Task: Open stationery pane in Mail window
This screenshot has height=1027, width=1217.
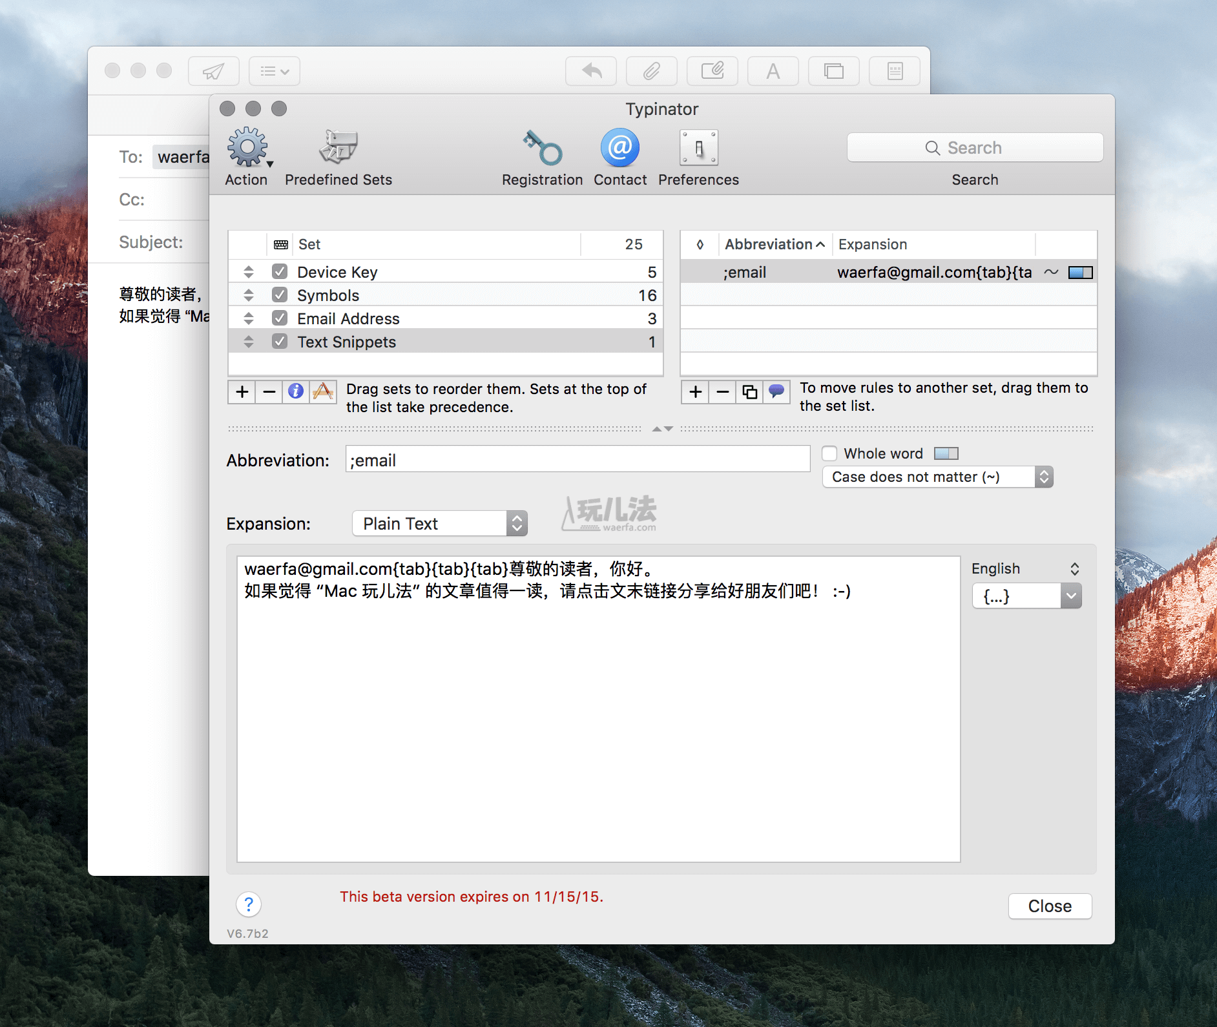Action: click(895, 71)
